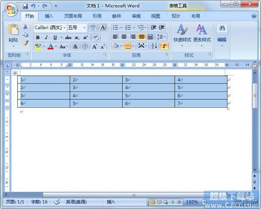The height and width of the screenshot is (209, 261).
Task: Switch to the 邮件 tab
Action: 117,16
